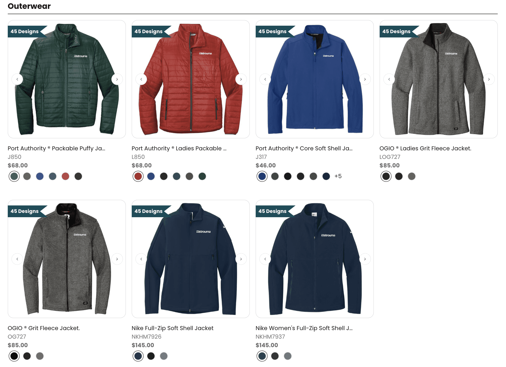
Task: Advance to next image of Nike Women's NKHM7937
Action: coord(365,259)
